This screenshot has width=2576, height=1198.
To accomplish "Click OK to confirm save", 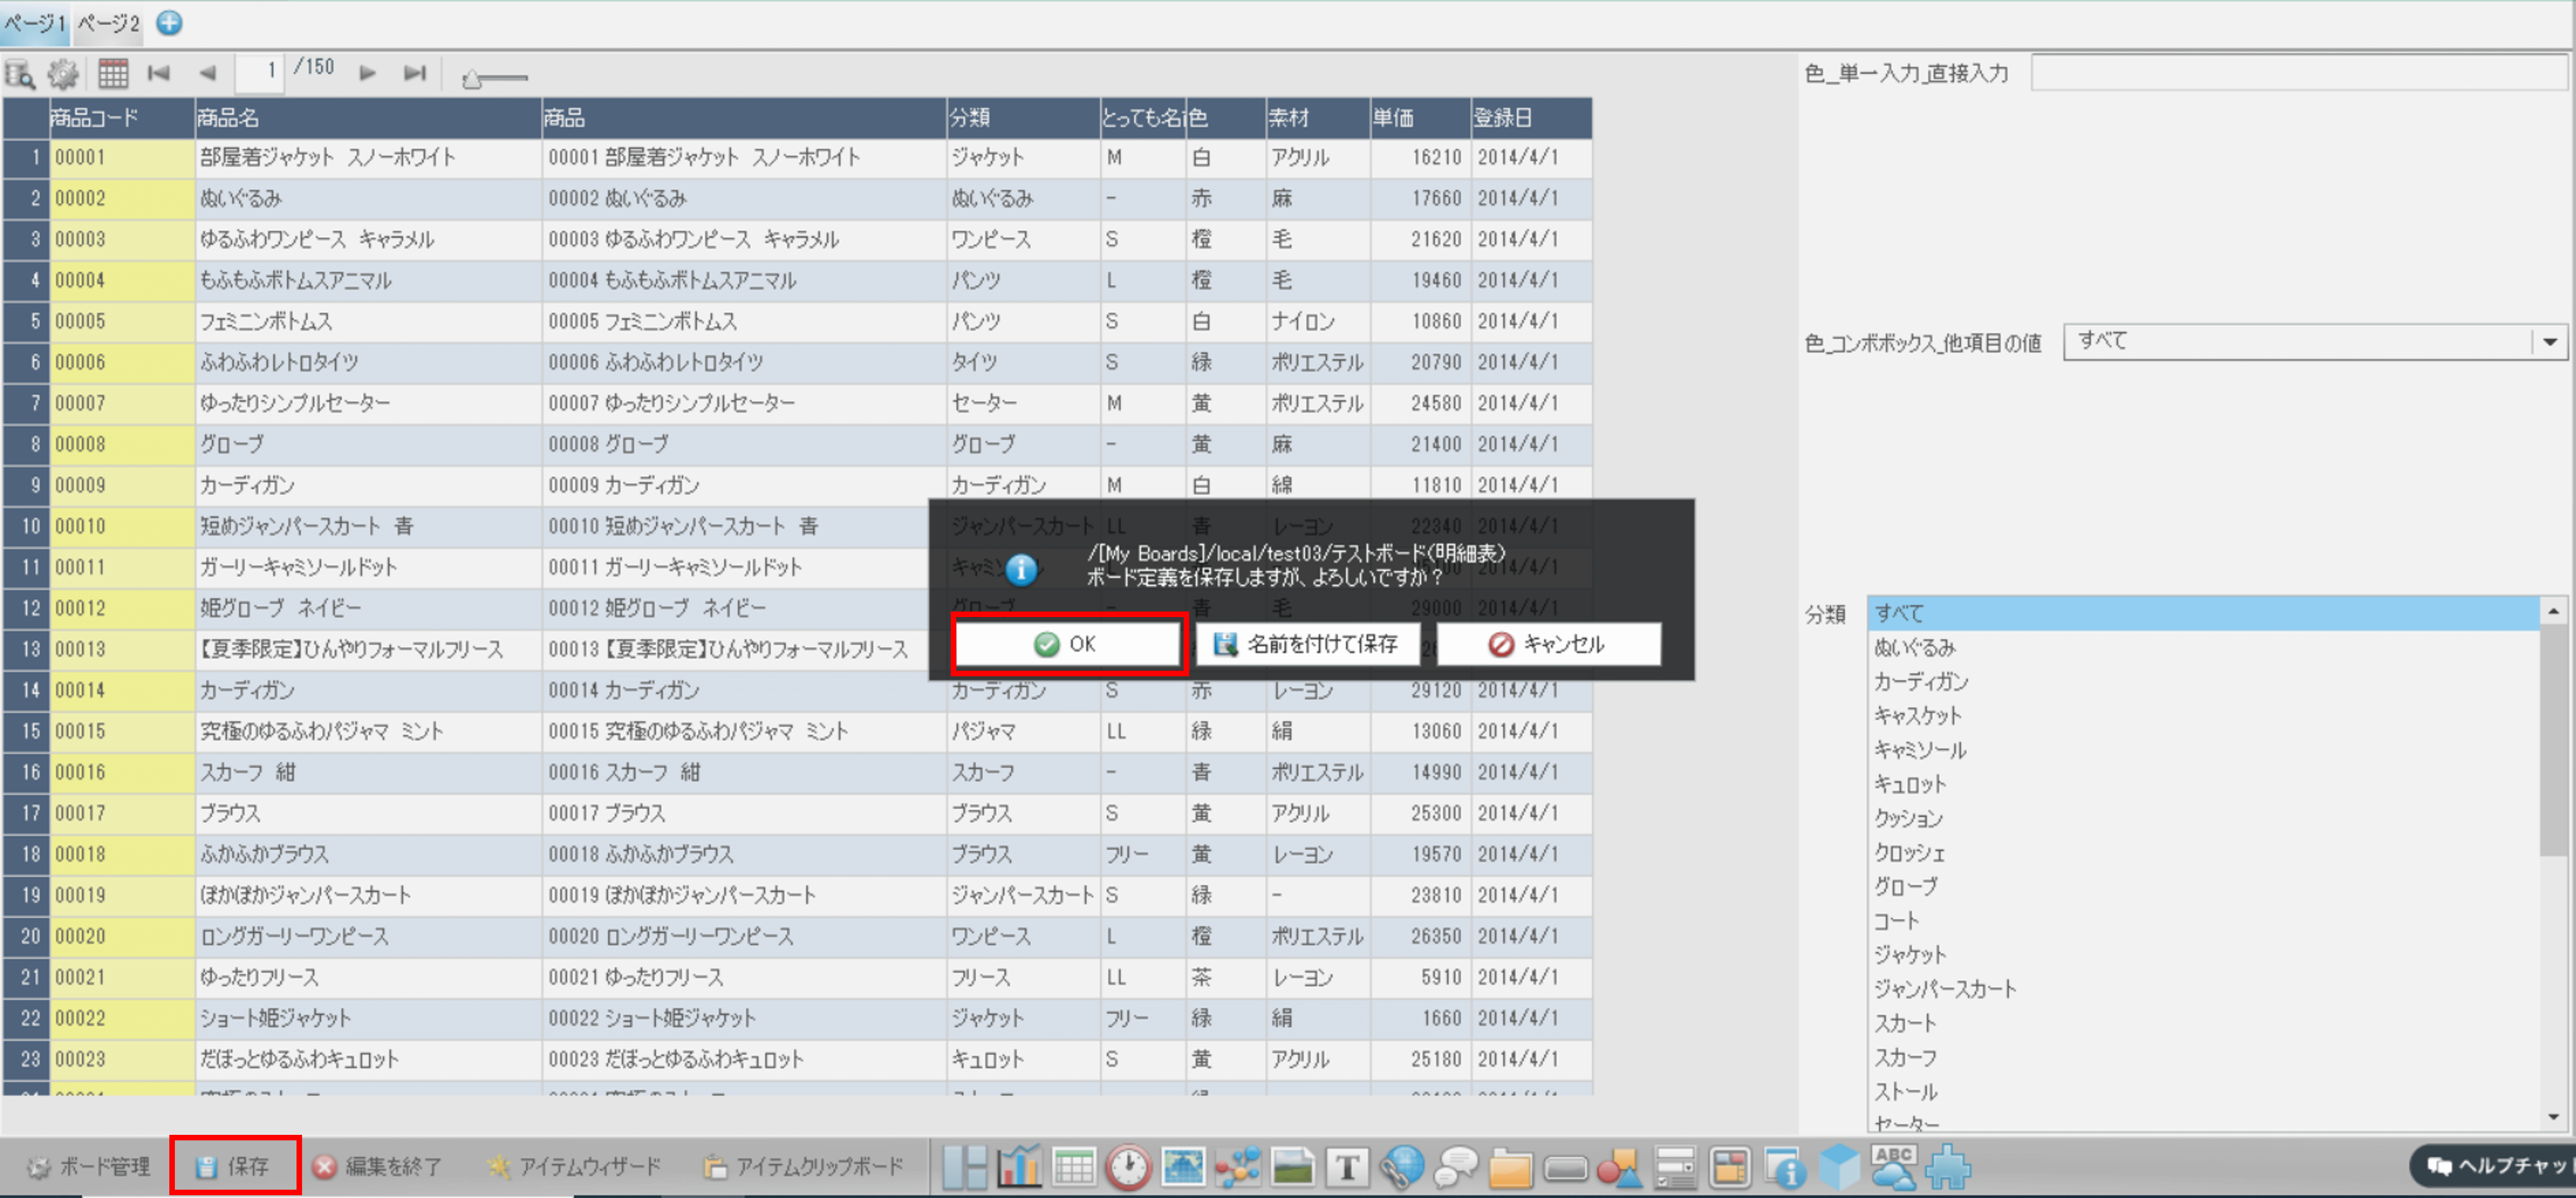I will pyautogui.click(x=1066, y=644).
